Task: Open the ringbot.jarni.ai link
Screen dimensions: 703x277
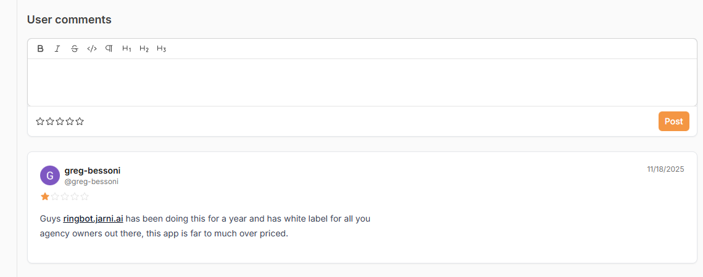Action: pyautogui.click(x=93, y=219)
